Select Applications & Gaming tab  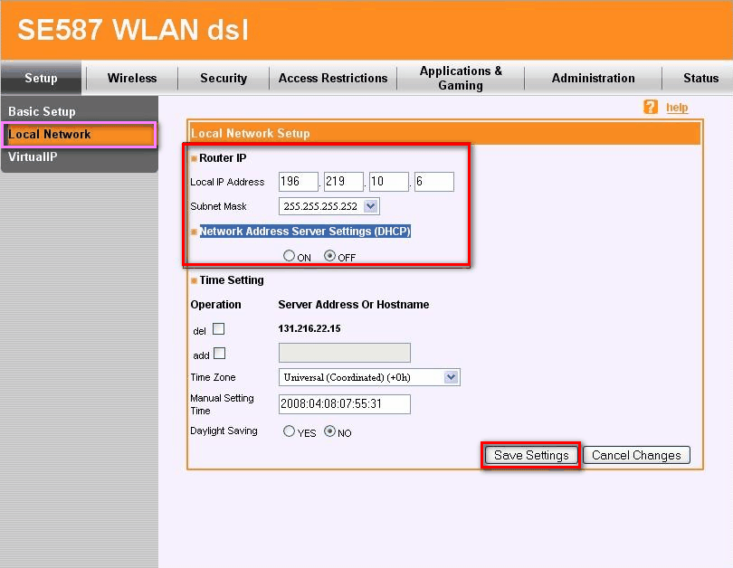(x=461, y=78)
